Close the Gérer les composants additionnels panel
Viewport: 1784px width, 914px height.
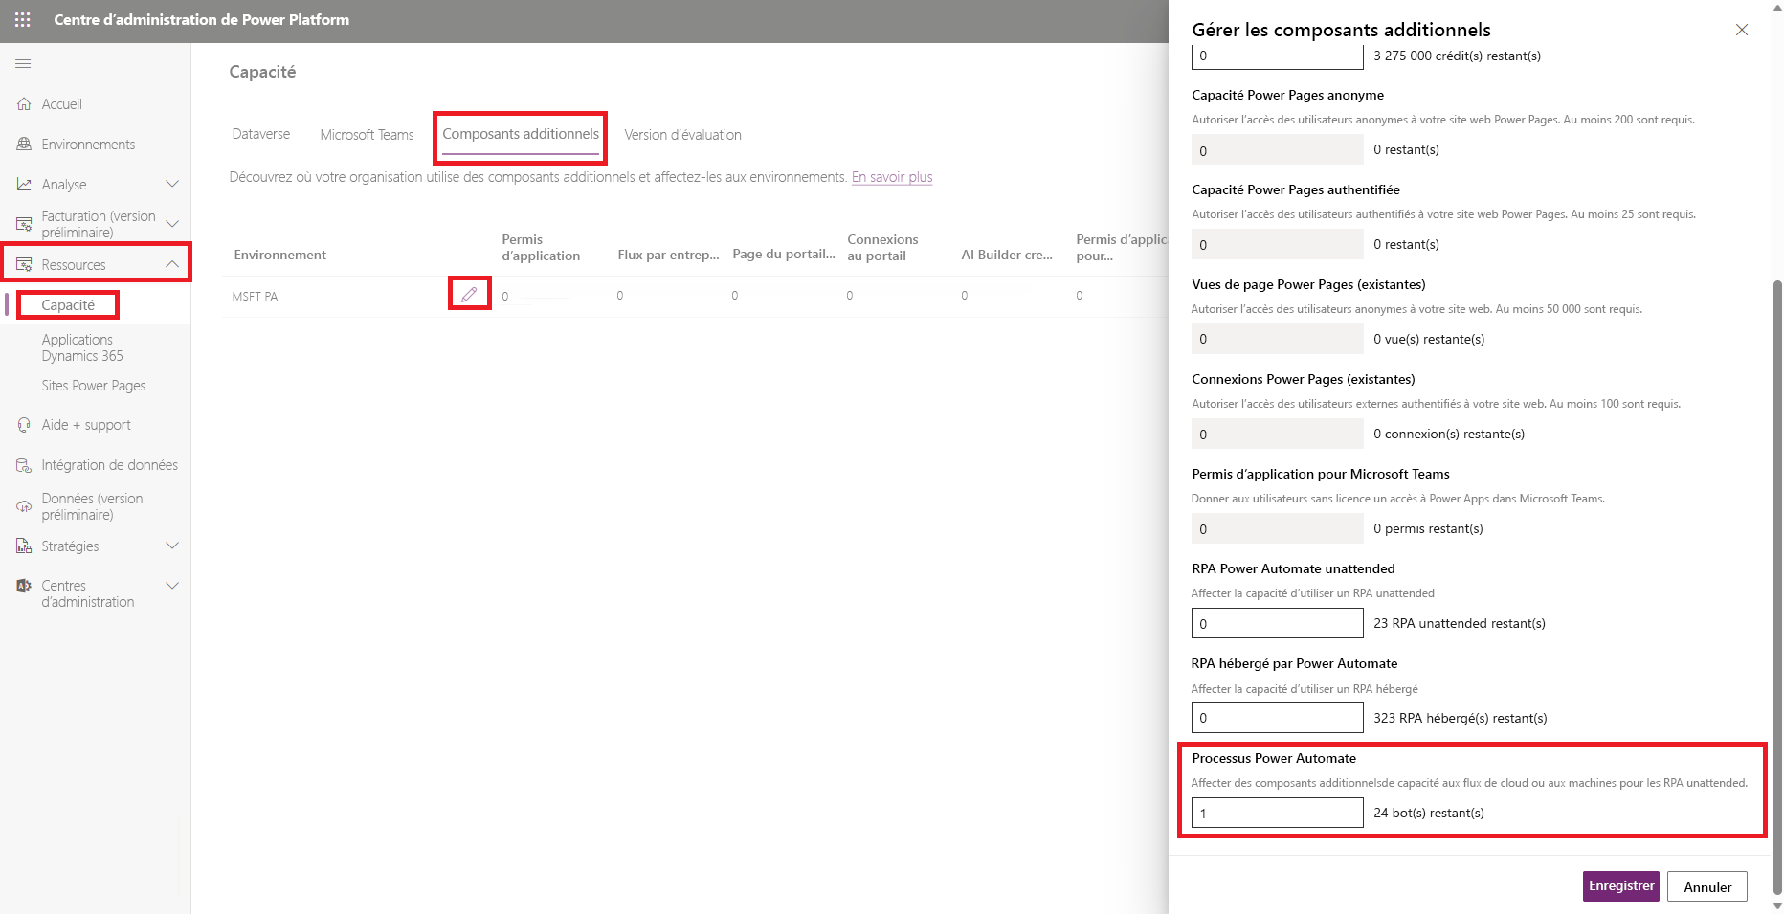click(x=1742, y=30)
